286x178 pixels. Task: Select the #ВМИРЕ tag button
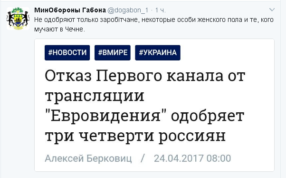(x=113, y=53)
